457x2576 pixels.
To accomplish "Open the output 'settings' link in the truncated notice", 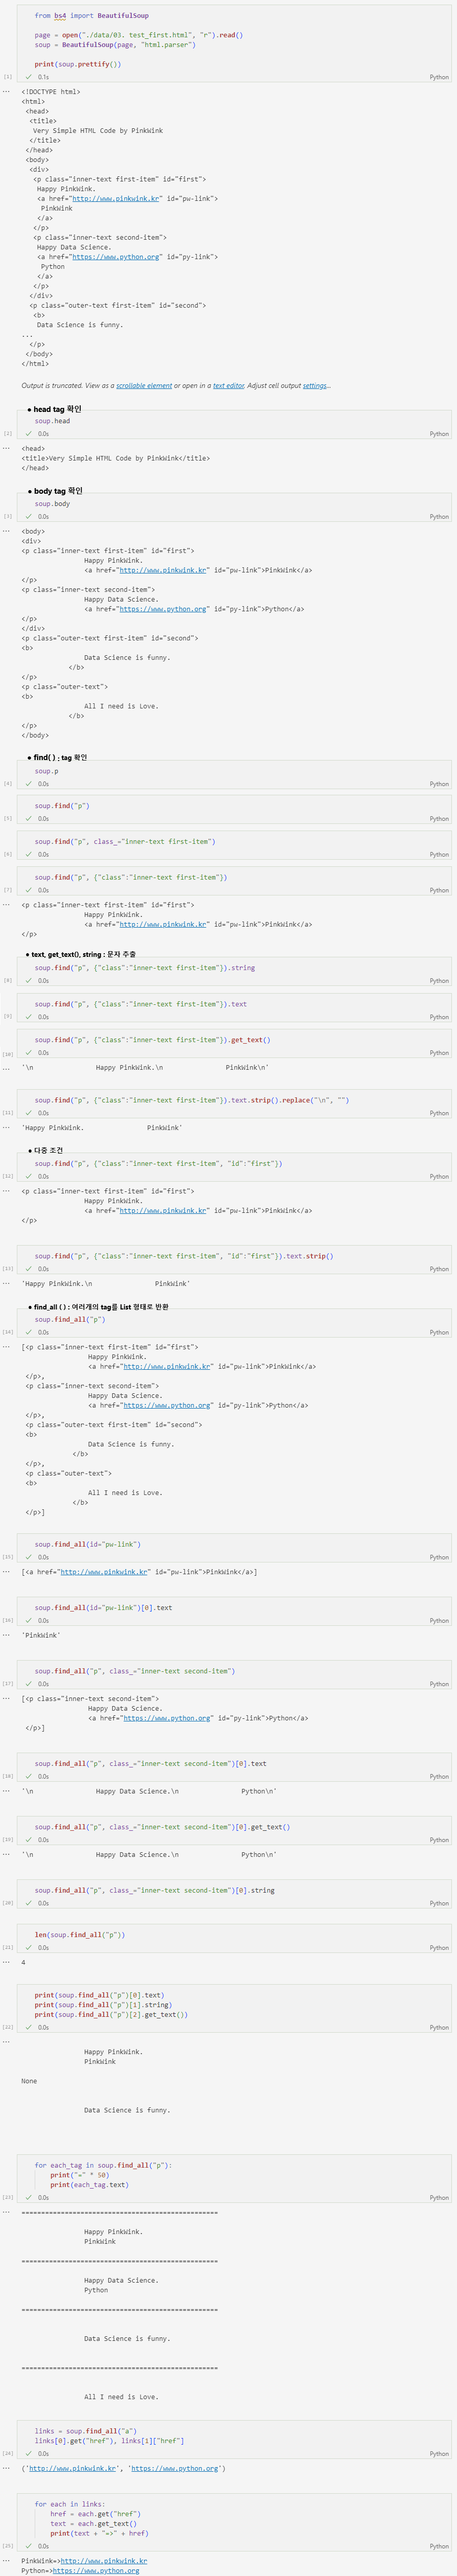I will click(314, 386).
